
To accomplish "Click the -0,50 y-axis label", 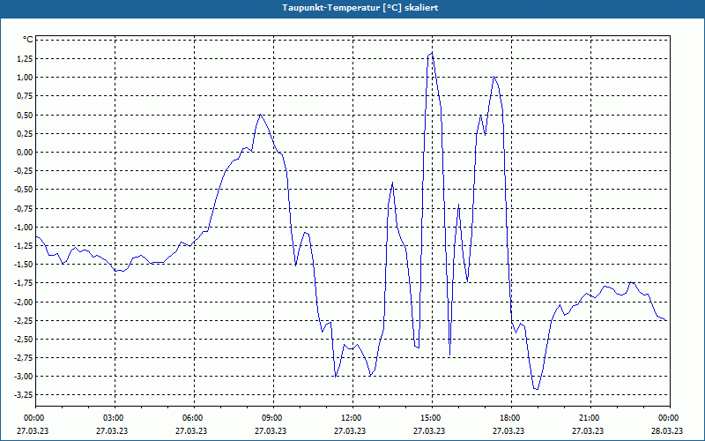I will point(24,190).
